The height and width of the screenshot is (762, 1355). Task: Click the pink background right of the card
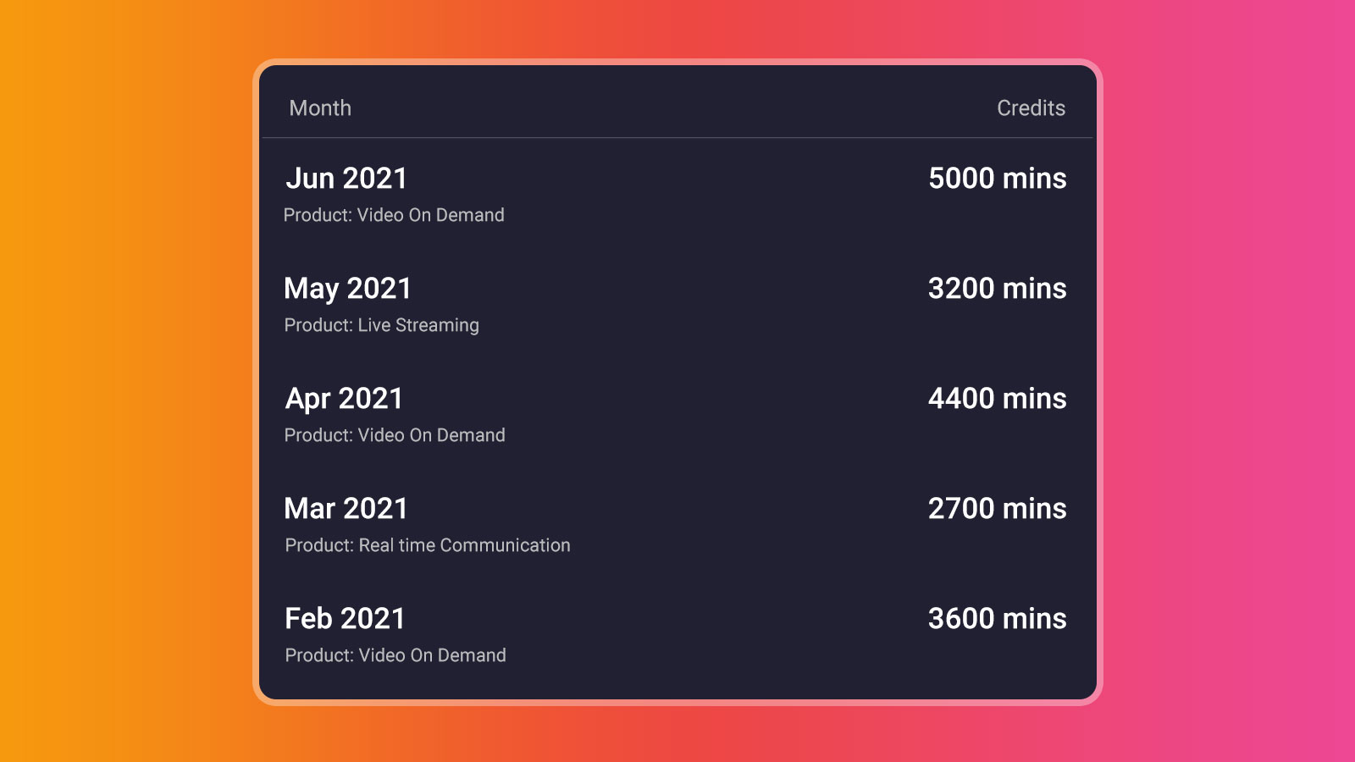(1228, 381)
